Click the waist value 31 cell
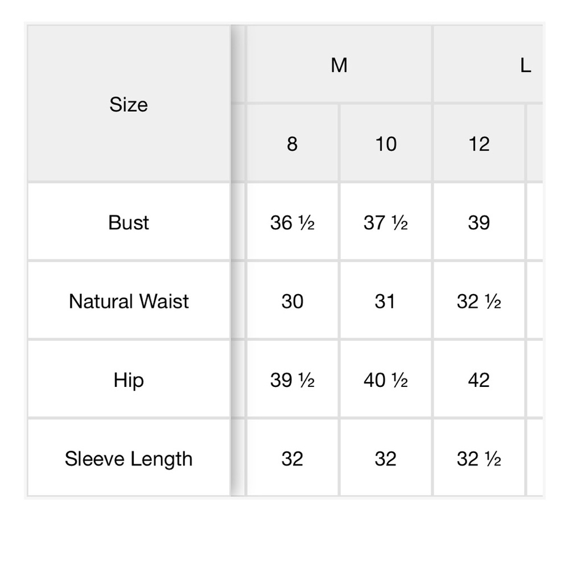569x569 pixels. pyautogui.click(x=386, y=300)
